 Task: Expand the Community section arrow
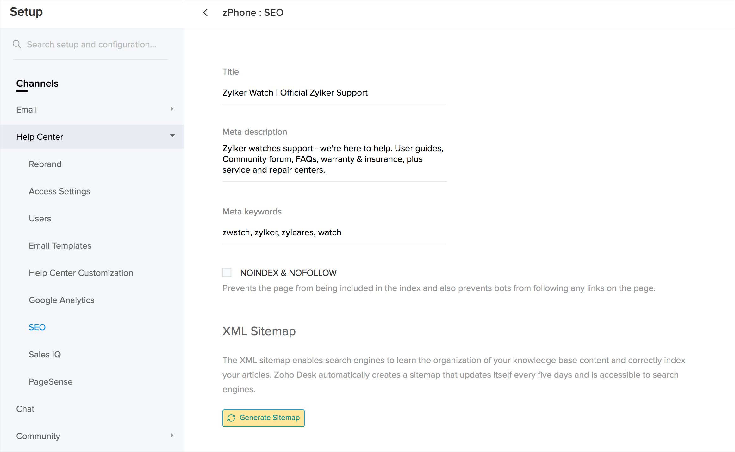172,436
